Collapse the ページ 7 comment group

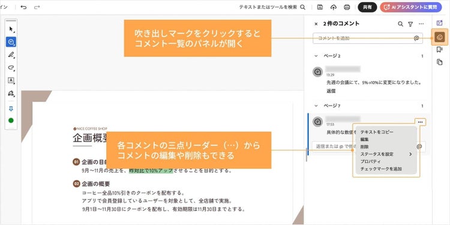coord(316,106)
